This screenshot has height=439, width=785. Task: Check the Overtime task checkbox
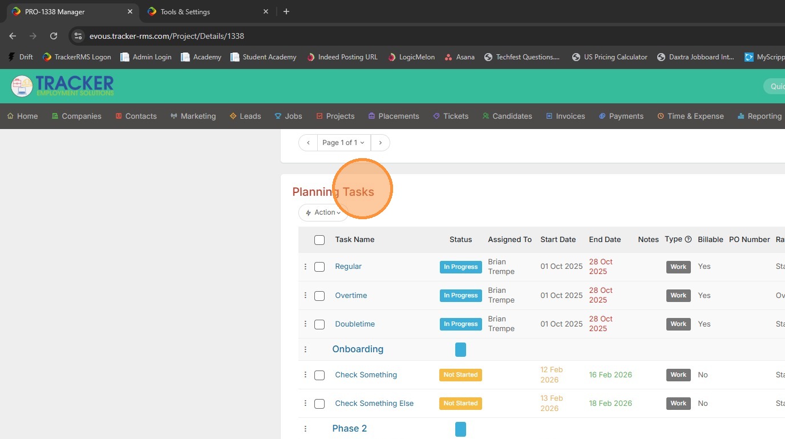pyautogui.click(x=319, y=296)
